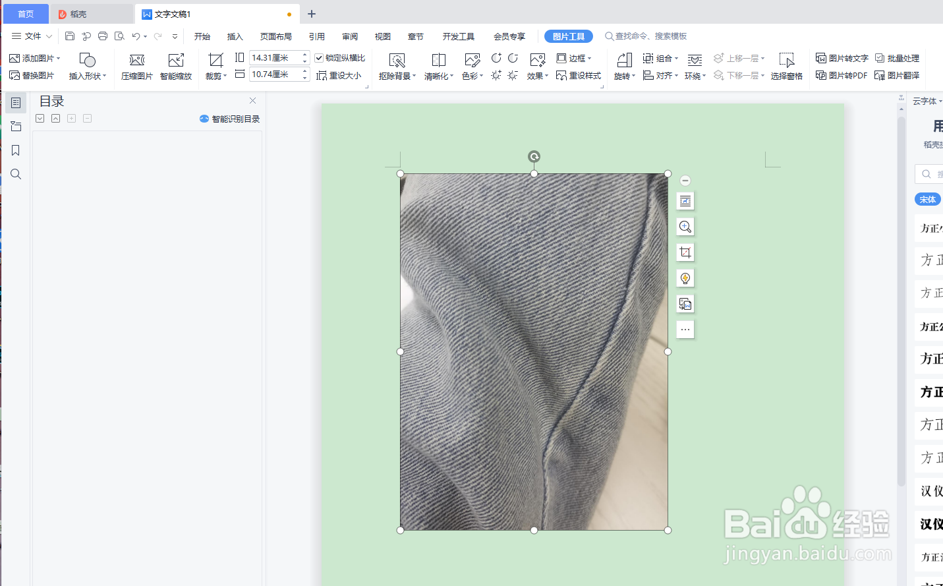Click the new tab plus button

(x=312, y=14)
